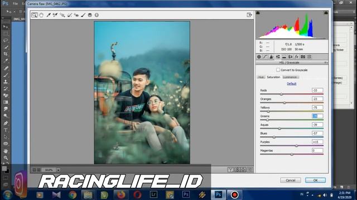Click the Default link
This screenshot has height=200, width=357.
[x=291, y=84]
